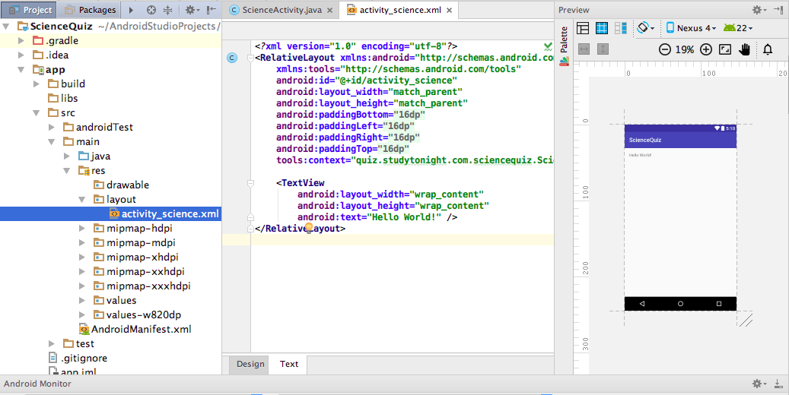Screen dimensions: 789x395
Task: Collapse the src folder
Action: click(x=37, y=113)
